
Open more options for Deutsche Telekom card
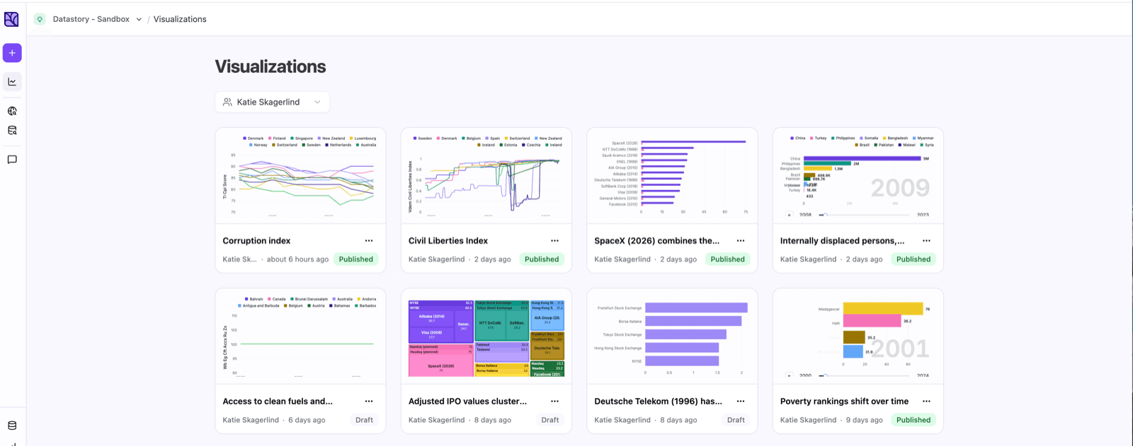(x=741, y=401)
